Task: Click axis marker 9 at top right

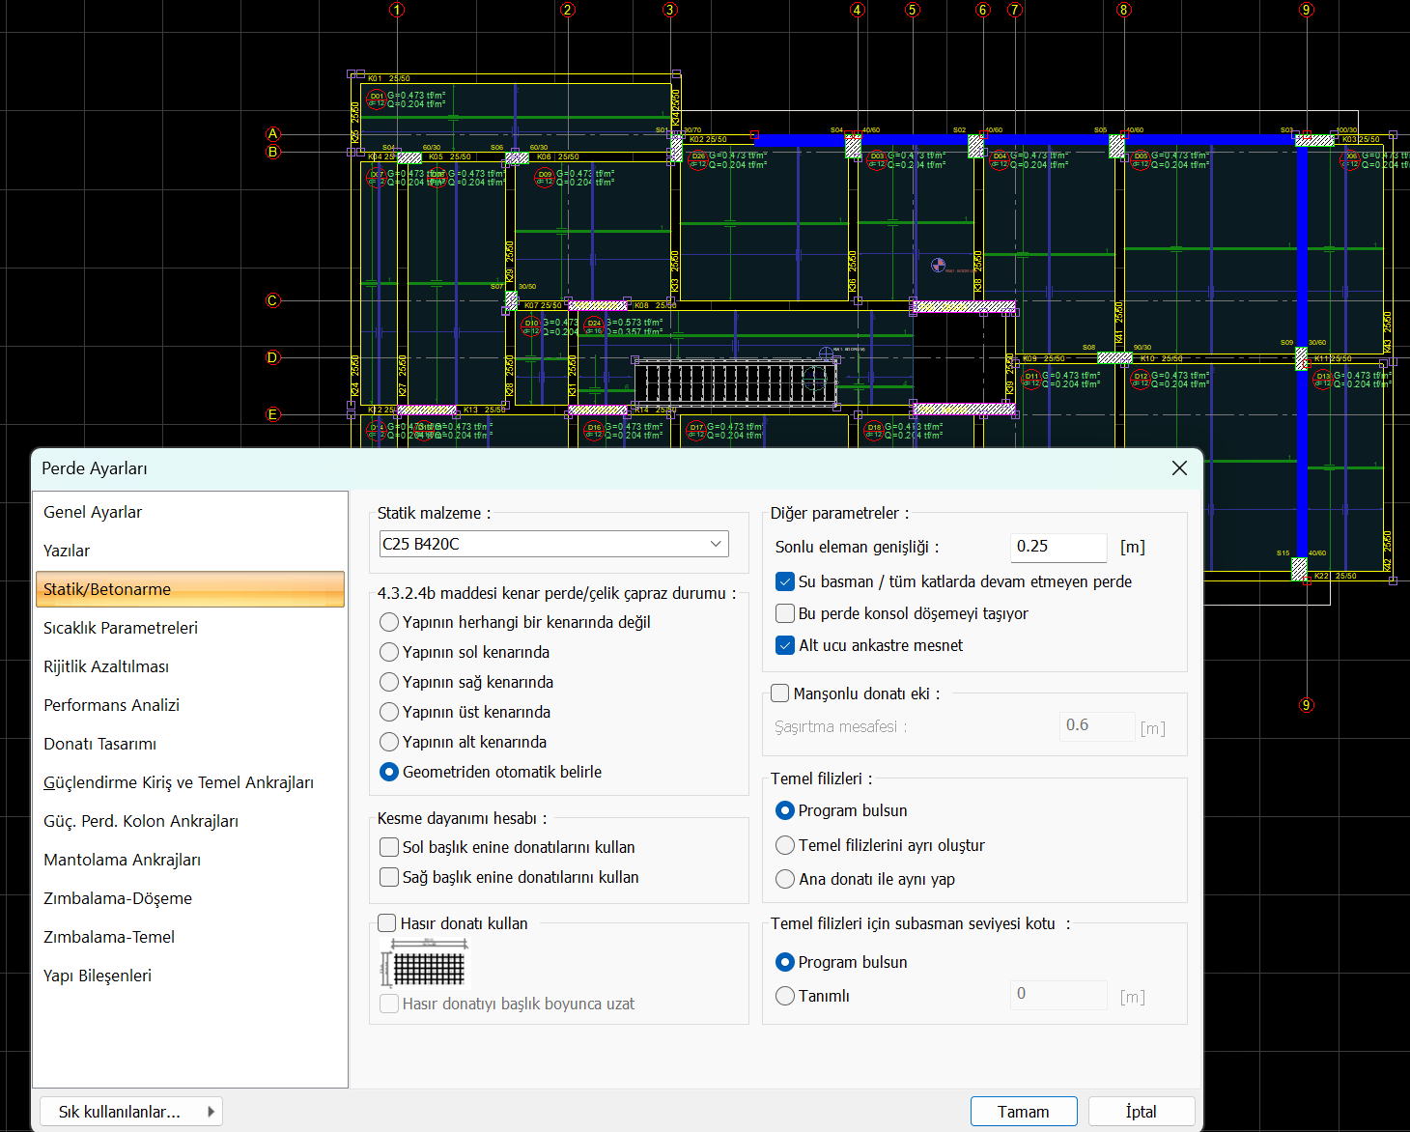Action: [1307, 10]
